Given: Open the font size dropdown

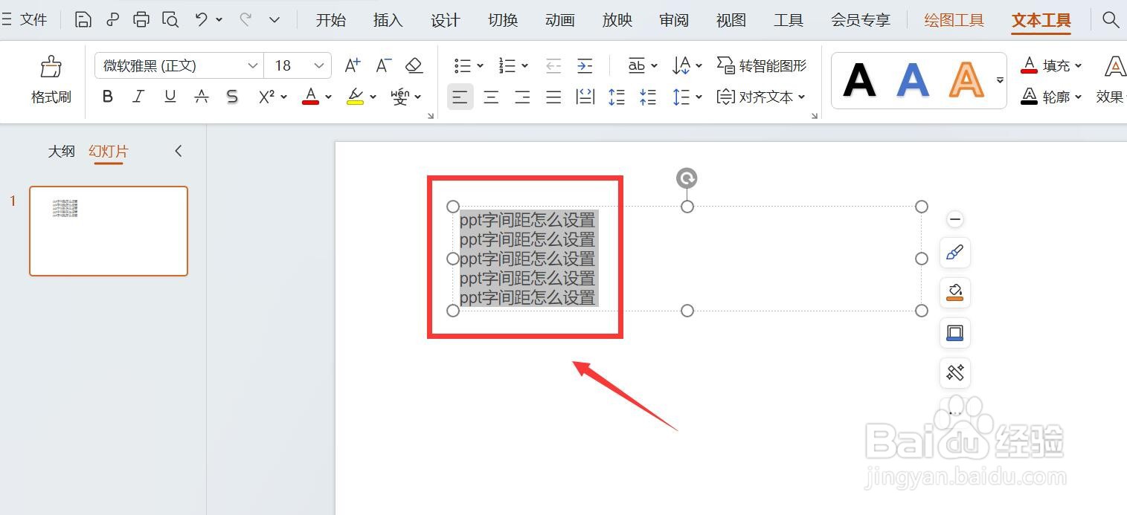Looking at the screenshot, I should pos(318,65).
